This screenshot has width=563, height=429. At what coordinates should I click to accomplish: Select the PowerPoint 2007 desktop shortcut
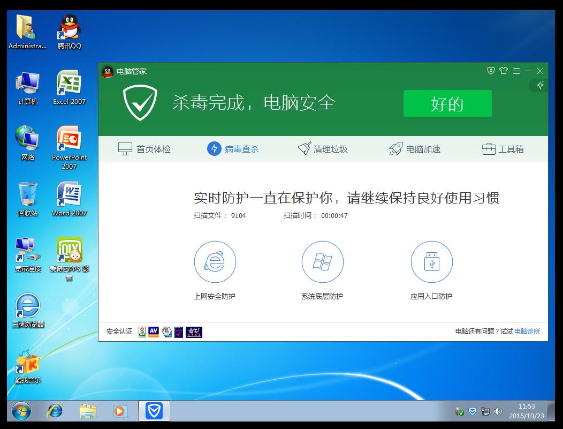pyautogui.click(x=69, y=148)
